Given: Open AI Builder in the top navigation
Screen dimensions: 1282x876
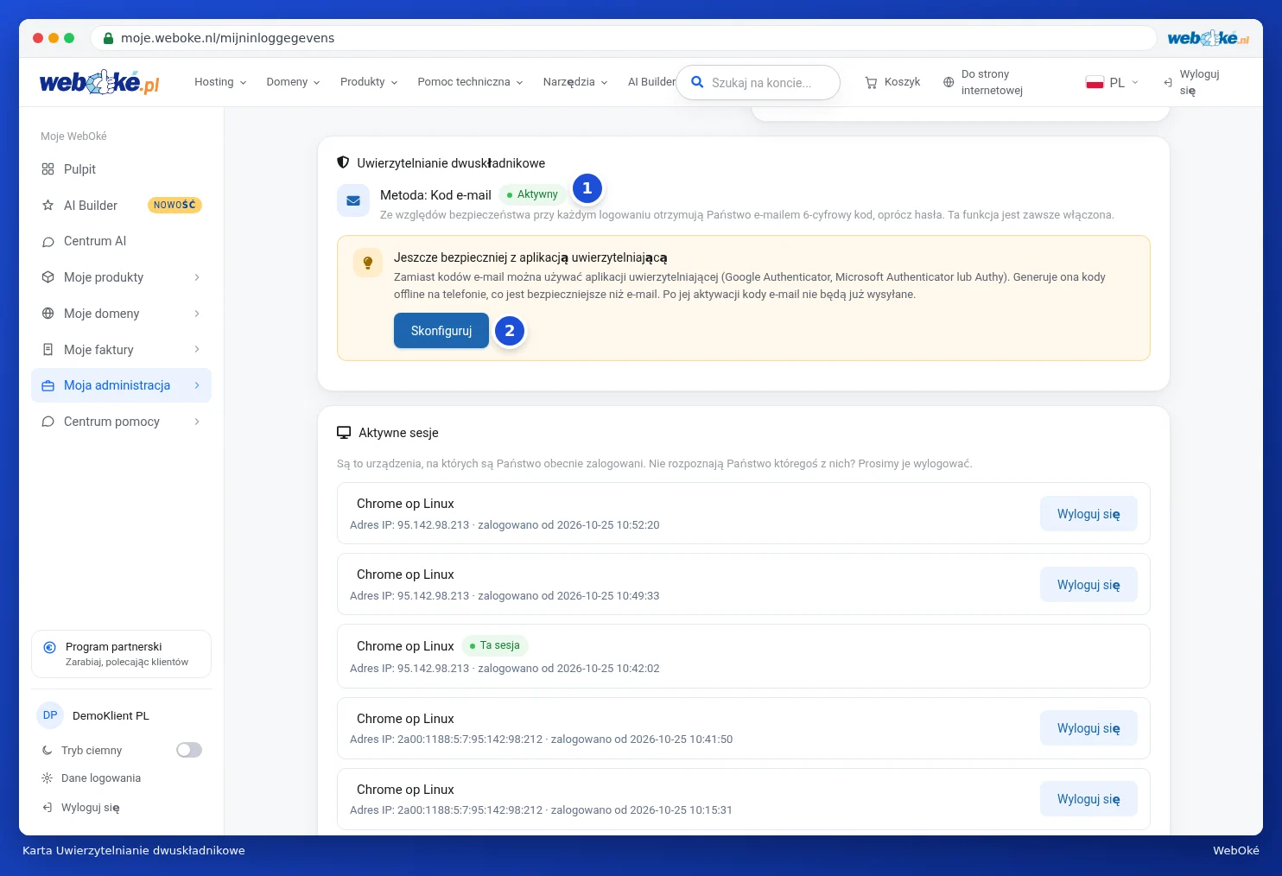Looking at the screenshot, I should coord(651,82).
